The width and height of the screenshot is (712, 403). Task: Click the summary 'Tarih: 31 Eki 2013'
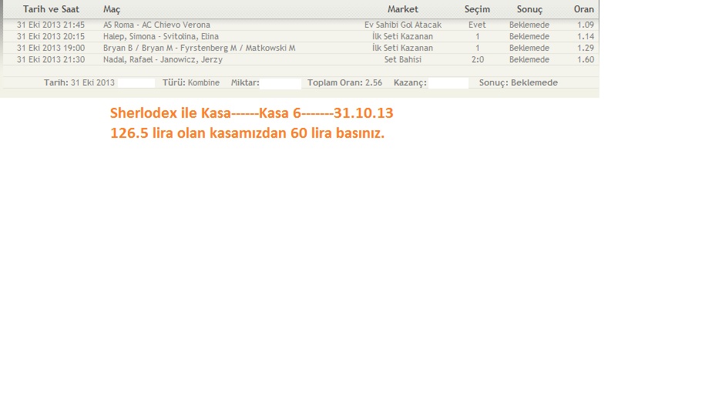79,82
